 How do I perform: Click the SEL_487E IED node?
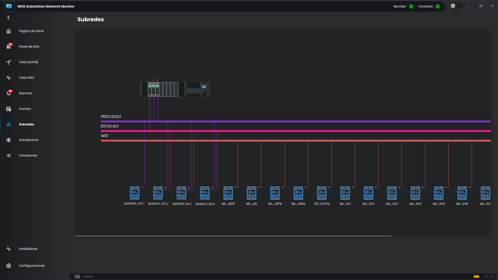[228, 193]
